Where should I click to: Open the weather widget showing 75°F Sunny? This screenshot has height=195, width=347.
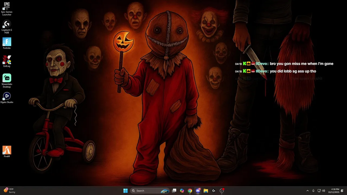(9, 191)
